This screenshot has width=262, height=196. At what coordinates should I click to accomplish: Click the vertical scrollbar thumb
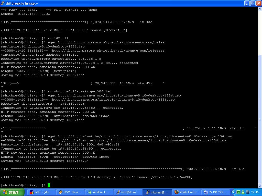tap(260, 119)
